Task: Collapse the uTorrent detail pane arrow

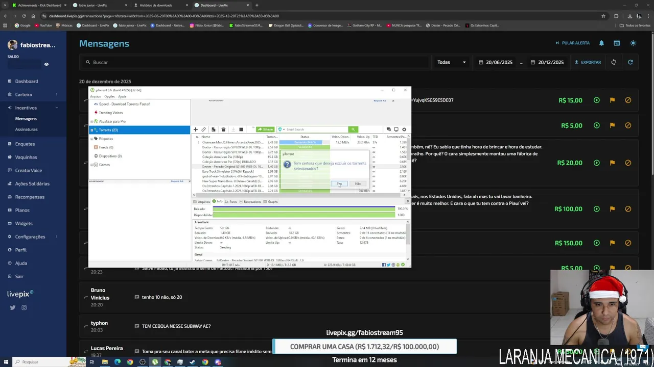Action: click(407, 201)
